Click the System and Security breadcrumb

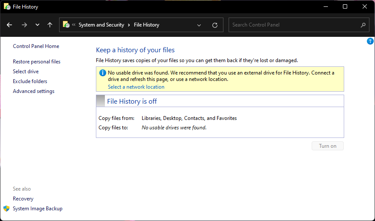tap(101, 25)
